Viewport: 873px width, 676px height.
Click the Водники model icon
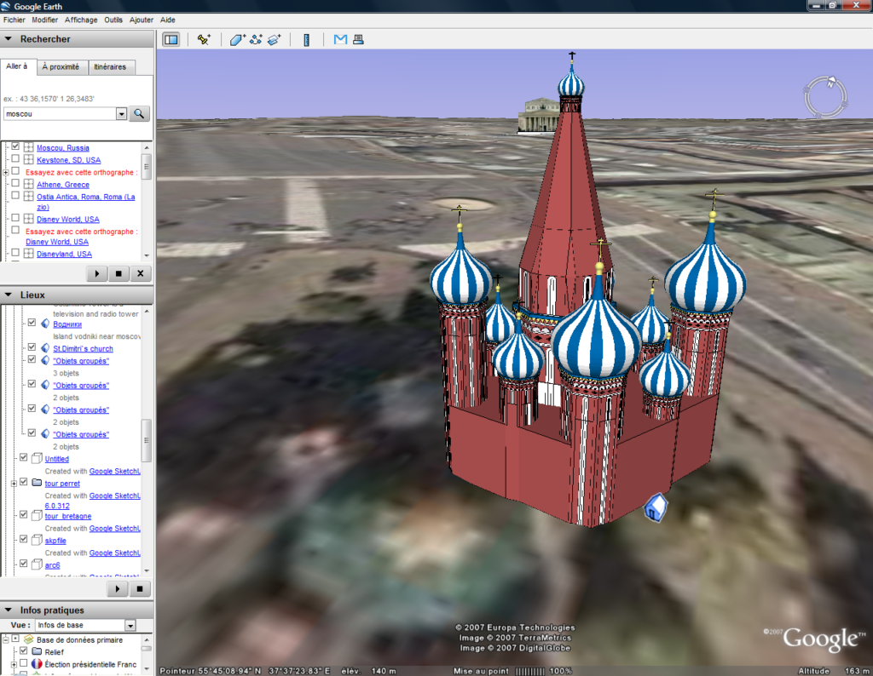[46, 324]
